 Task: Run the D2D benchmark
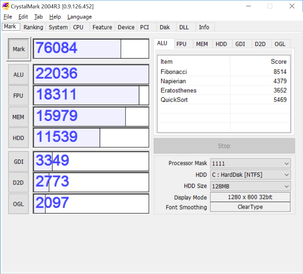click(18, 182)
